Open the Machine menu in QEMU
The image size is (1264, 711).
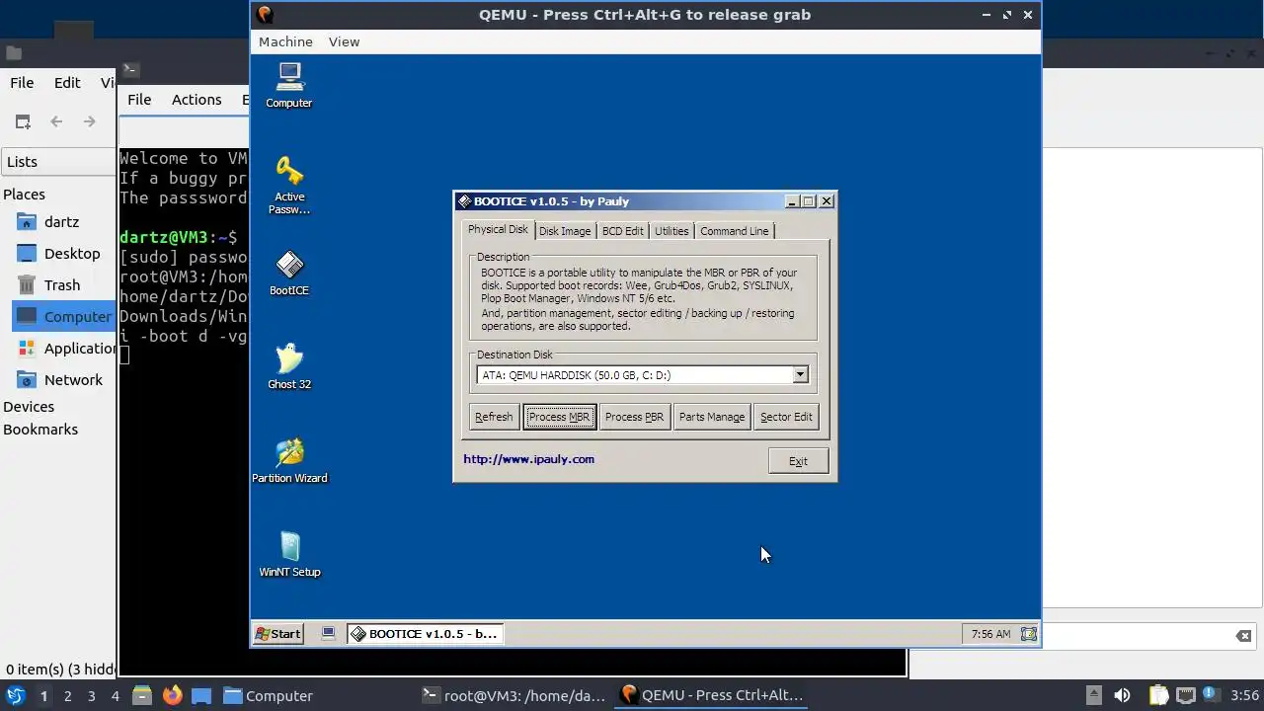click(285, 41)
